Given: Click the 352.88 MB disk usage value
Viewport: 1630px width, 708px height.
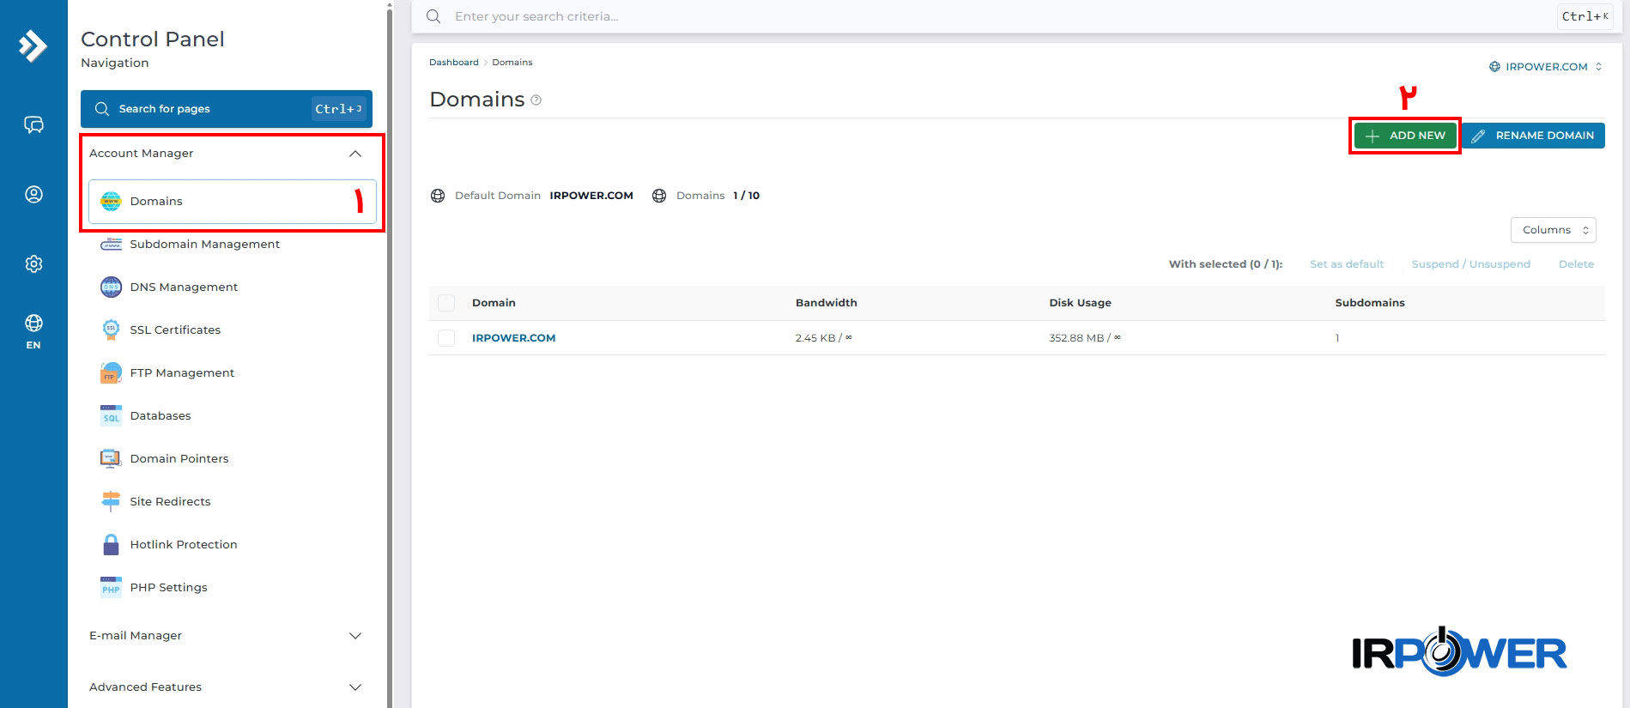Looking at the screenshot, I should point(1085,338).
